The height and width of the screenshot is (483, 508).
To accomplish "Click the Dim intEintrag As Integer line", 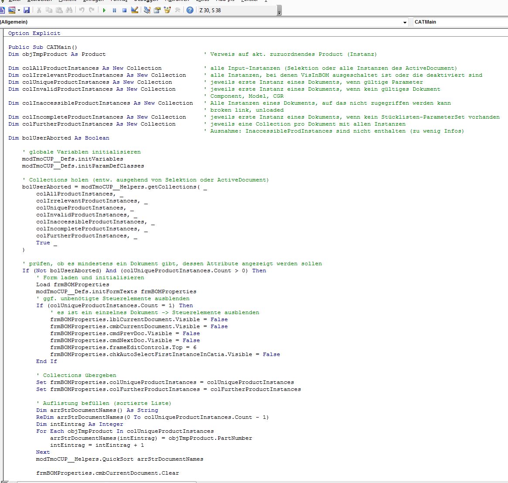I will pos(80,424).
